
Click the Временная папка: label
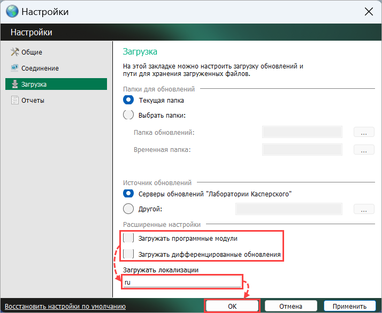pos(162,150)
